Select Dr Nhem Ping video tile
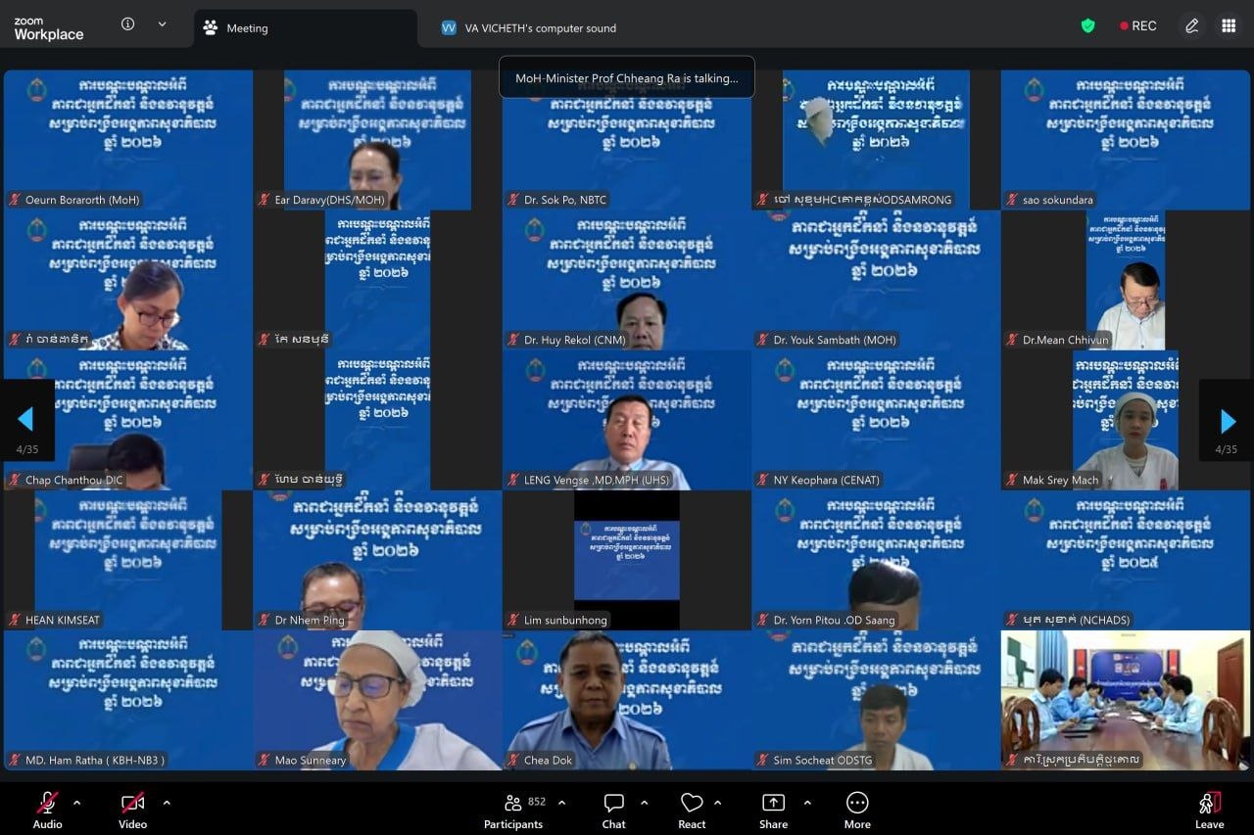Screen dimensions: 1254x835 coord(377,560)
